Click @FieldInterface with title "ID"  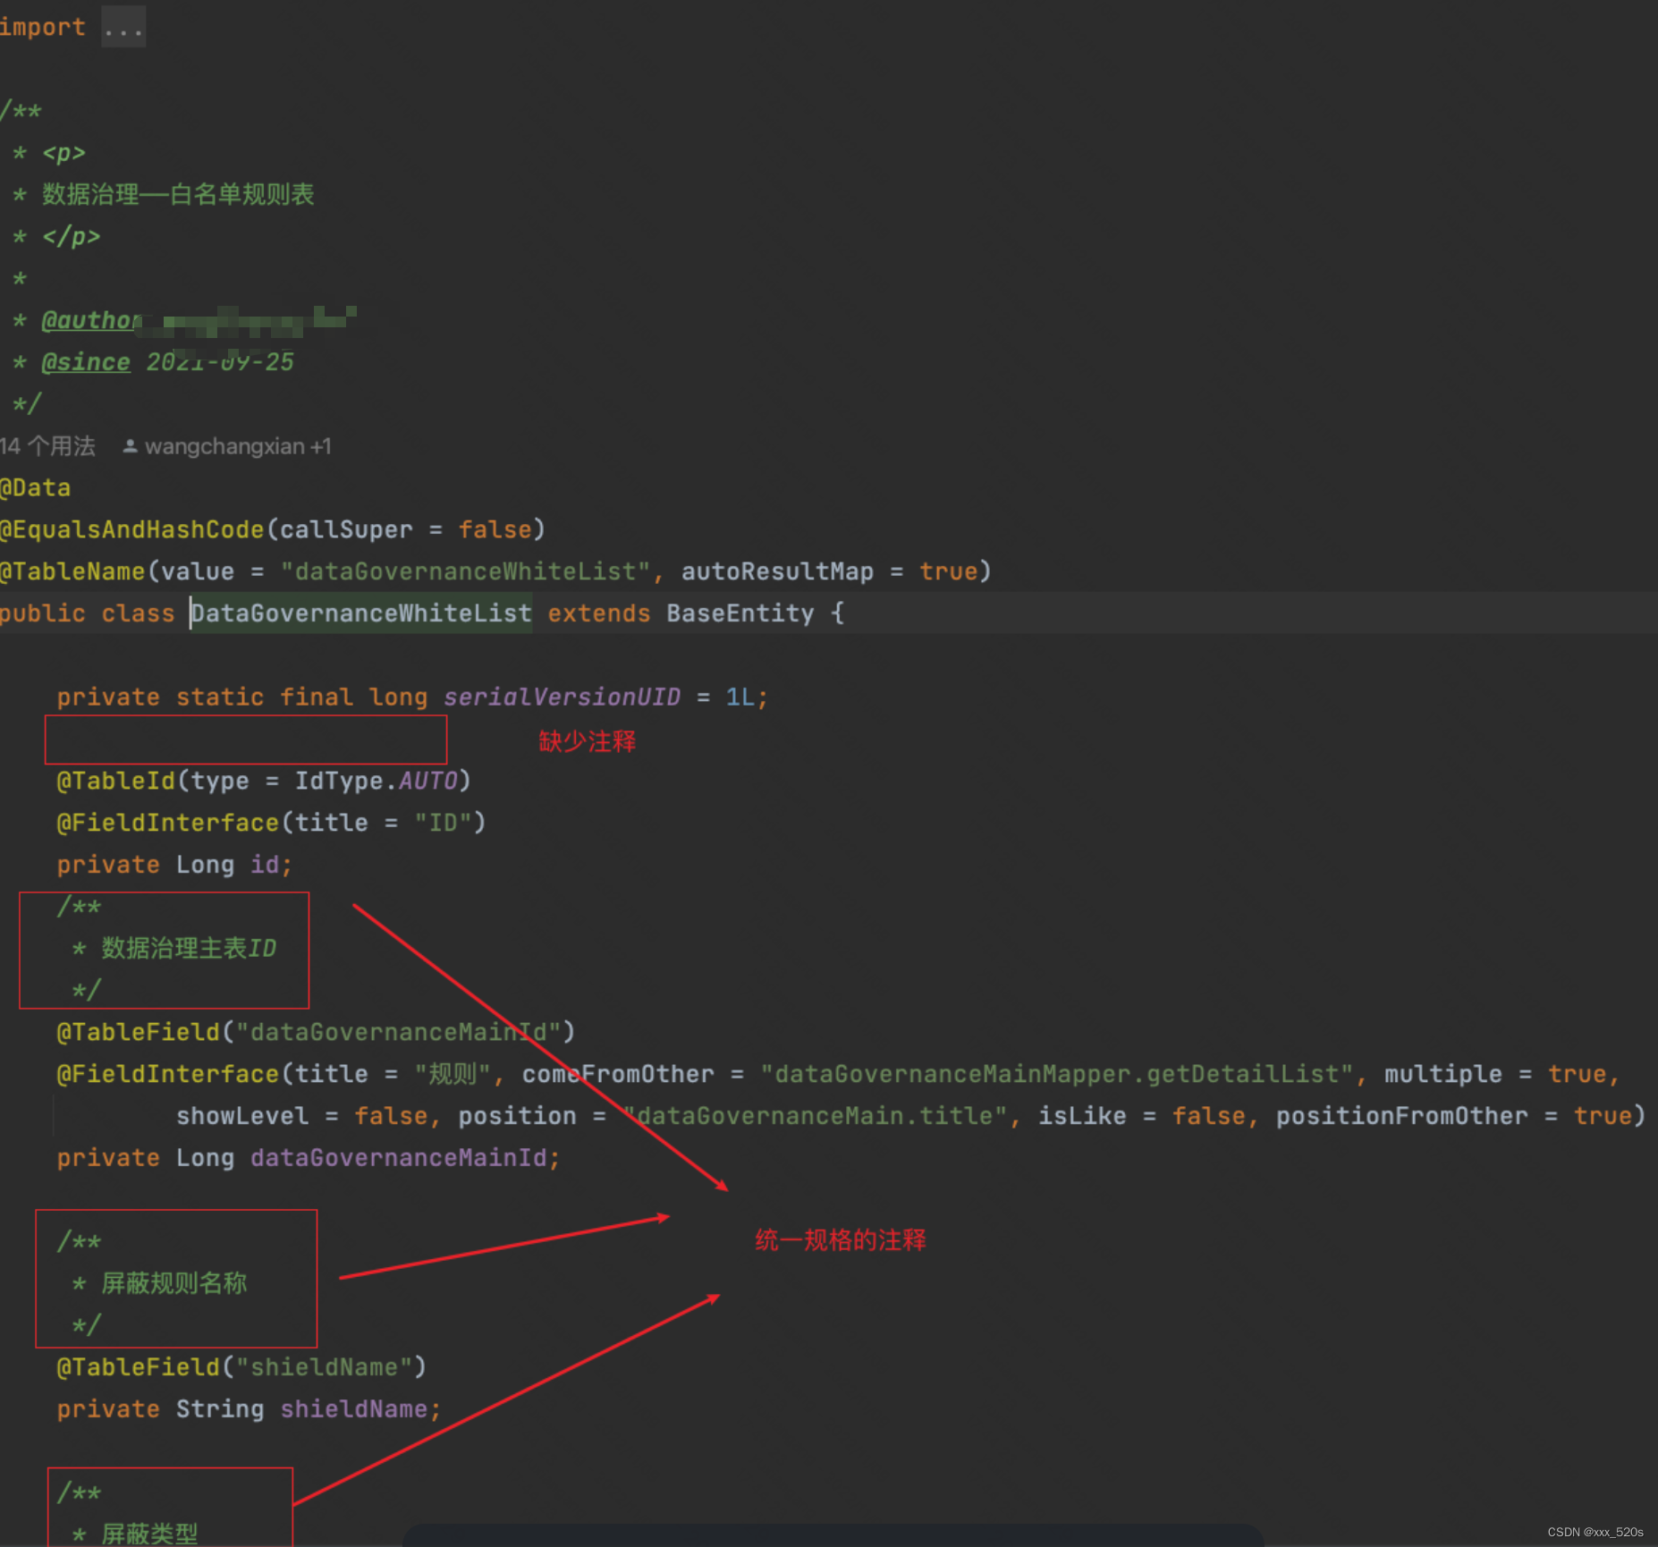271,823
